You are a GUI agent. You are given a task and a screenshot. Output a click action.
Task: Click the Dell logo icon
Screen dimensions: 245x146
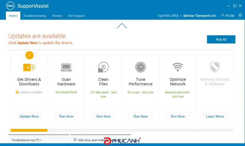coord(10,6)
